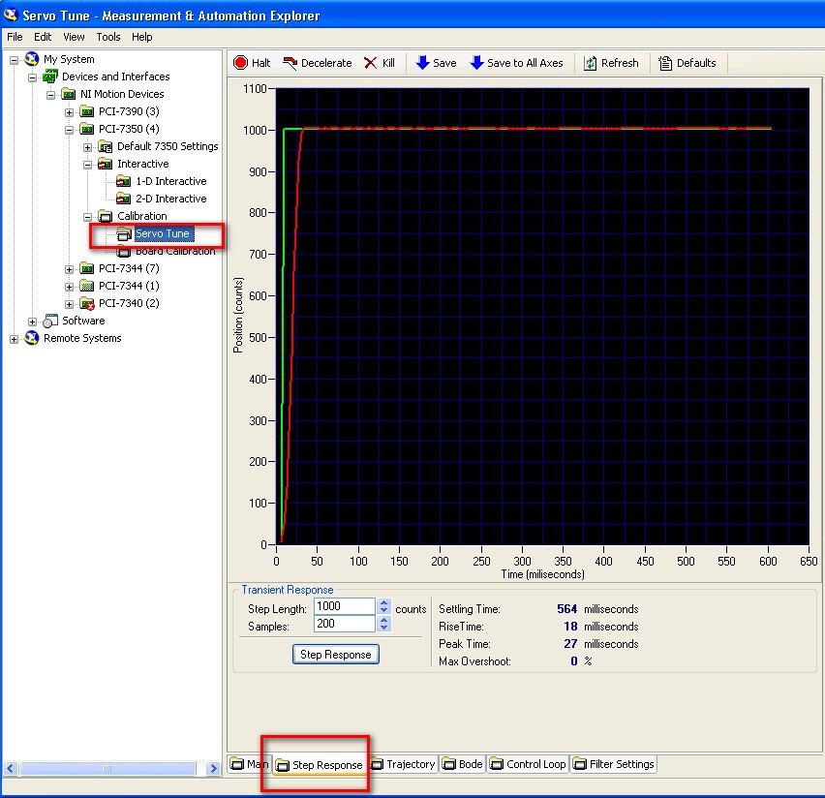Viewport: 825px width, 798px height.
Task: Click the Refresh icon
Action: click(591, 63)
